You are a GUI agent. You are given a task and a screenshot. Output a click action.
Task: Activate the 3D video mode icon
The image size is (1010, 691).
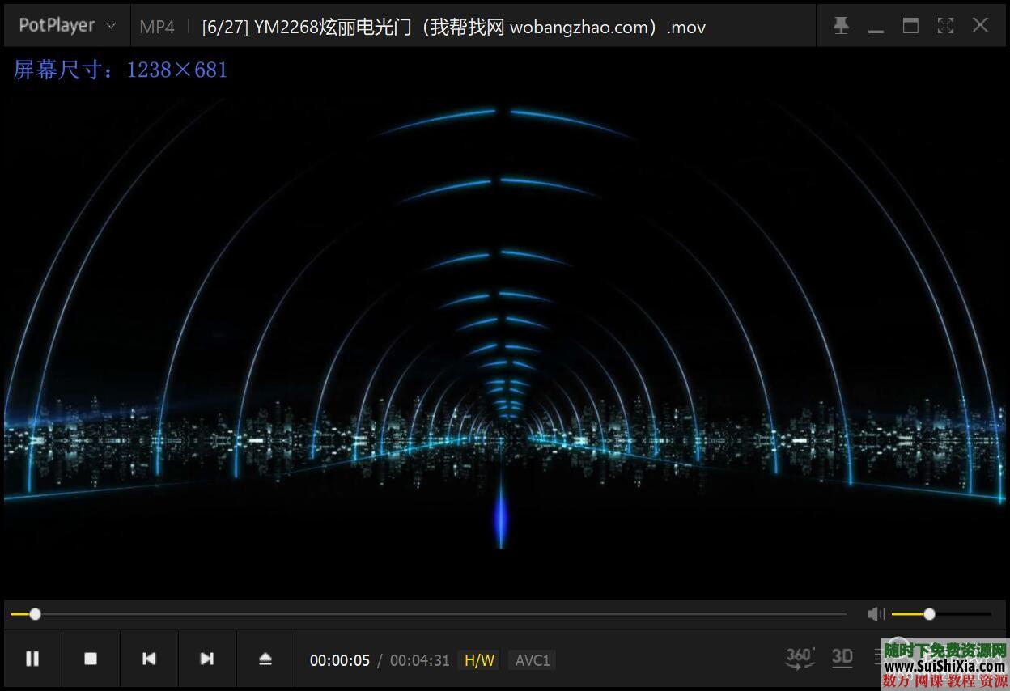(x=842, y=658)
